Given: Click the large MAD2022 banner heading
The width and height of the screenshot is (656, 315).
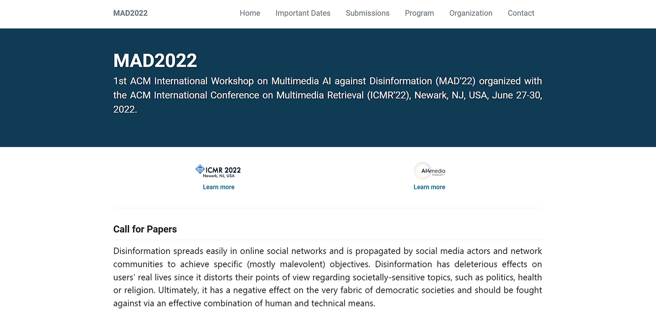Looking at the screenshot, I should tap(155, 61).
